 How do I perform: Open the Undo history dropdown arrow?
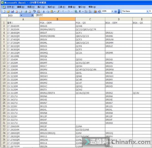[66, 11]
